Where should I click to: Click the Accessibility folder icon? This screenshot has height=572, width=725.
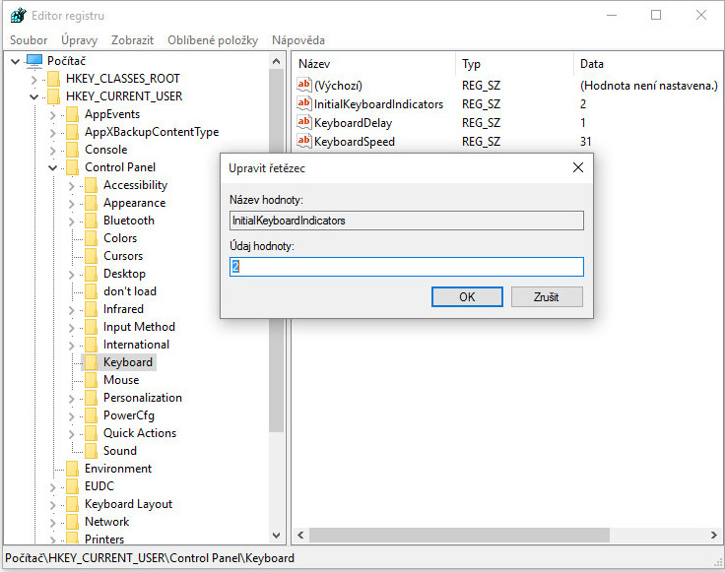pyautogui.click(x=91, y=185)
